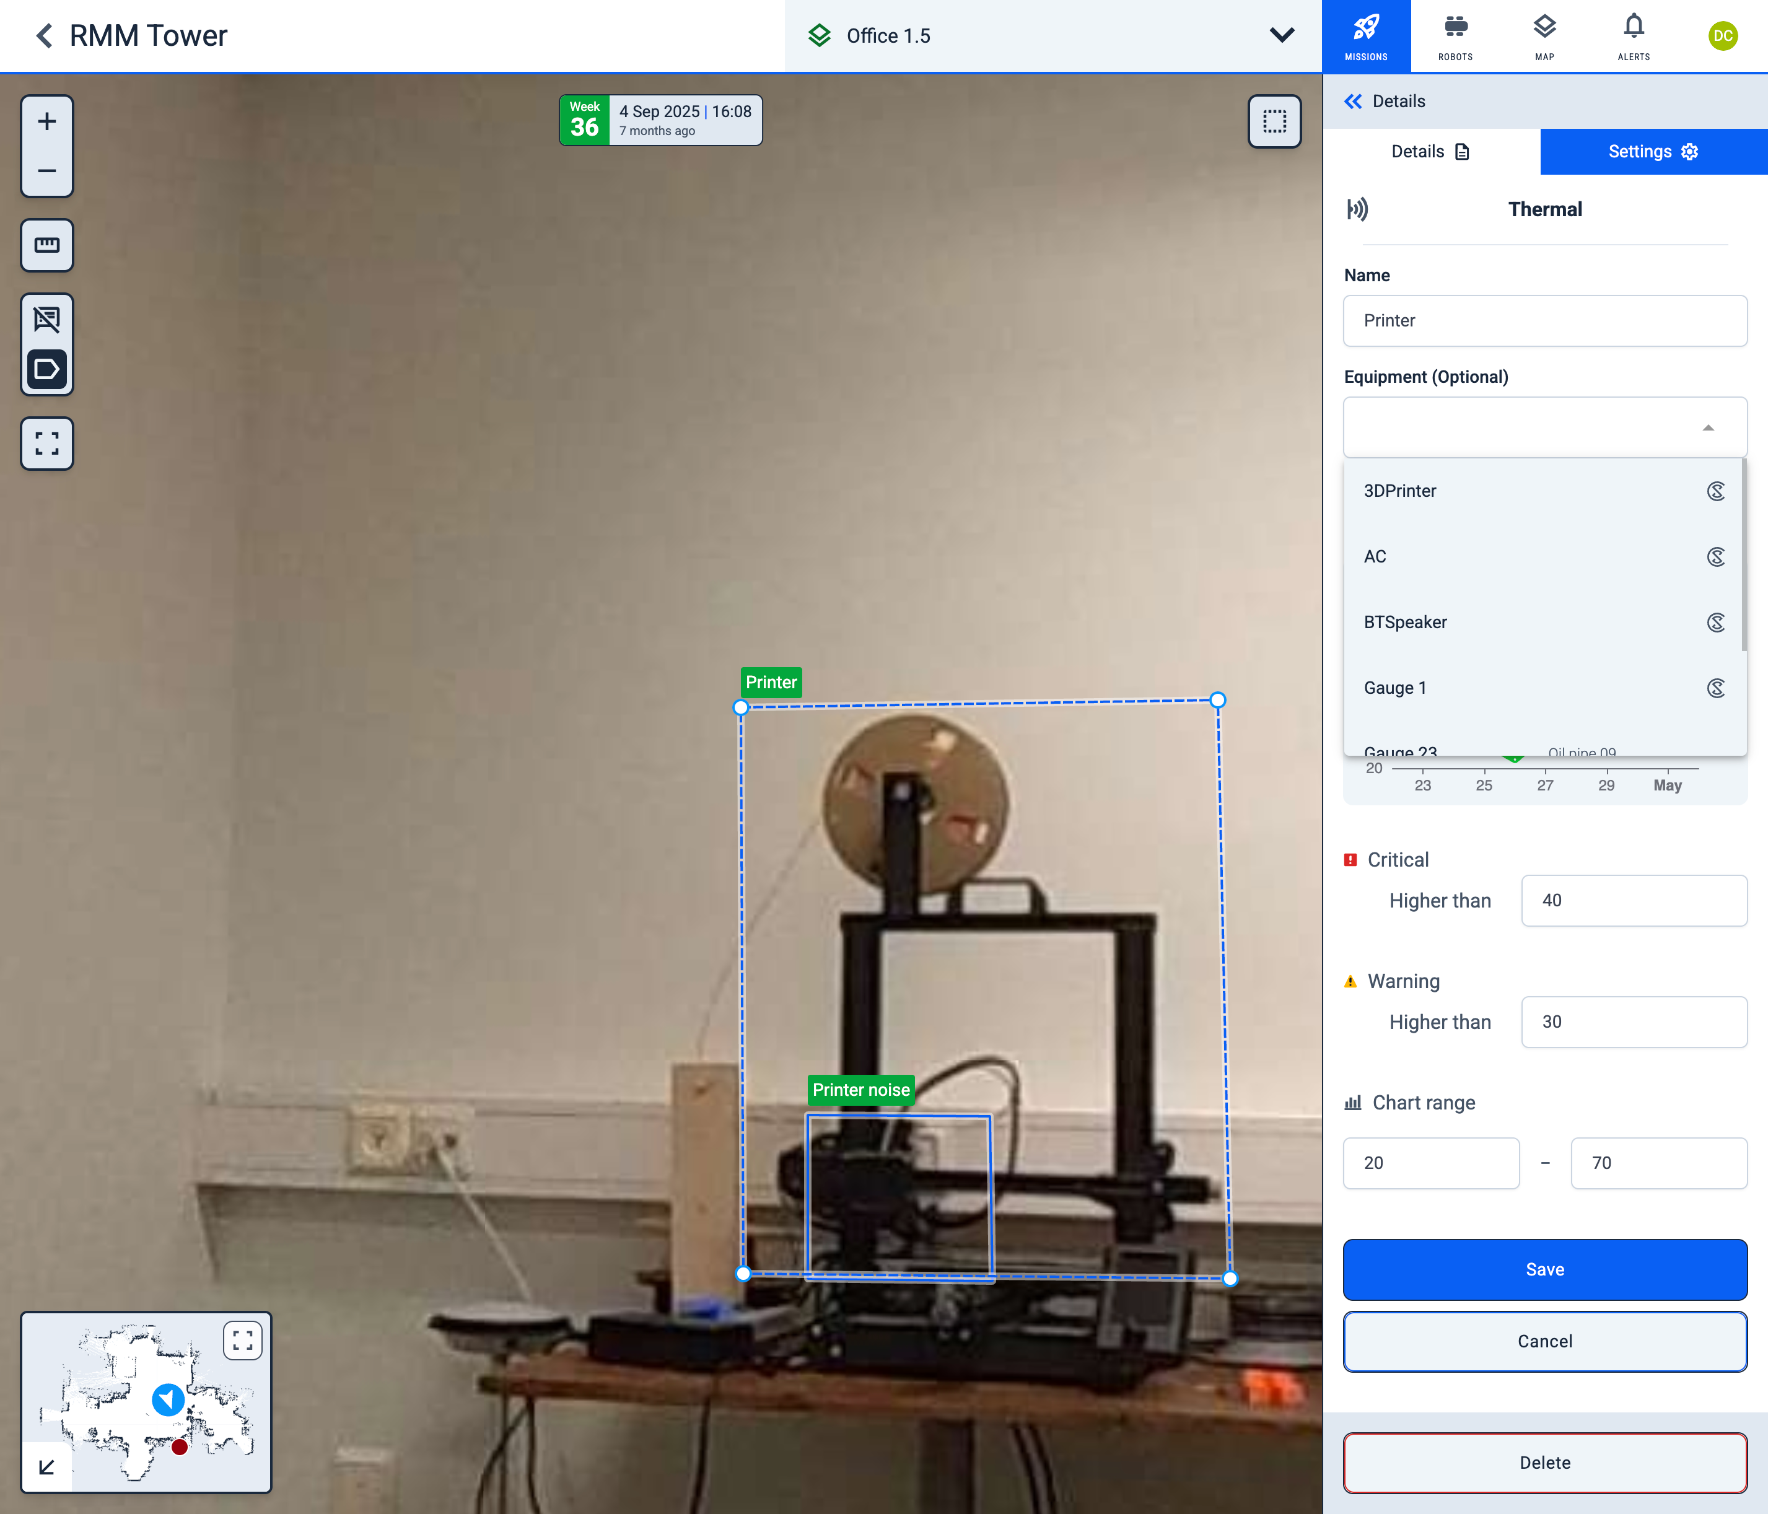Screen dimensions: 1768x1514
Task: Switch to the Details tab
Action: (1431, 152)
